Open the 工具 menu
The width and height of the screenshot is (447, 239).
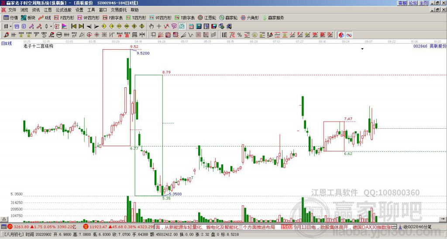click(x=91, y=10)
